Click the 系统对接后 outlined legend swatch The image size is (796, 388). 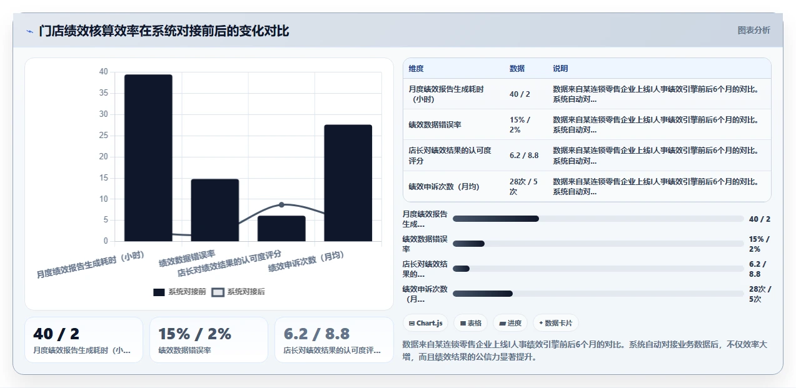218,292
